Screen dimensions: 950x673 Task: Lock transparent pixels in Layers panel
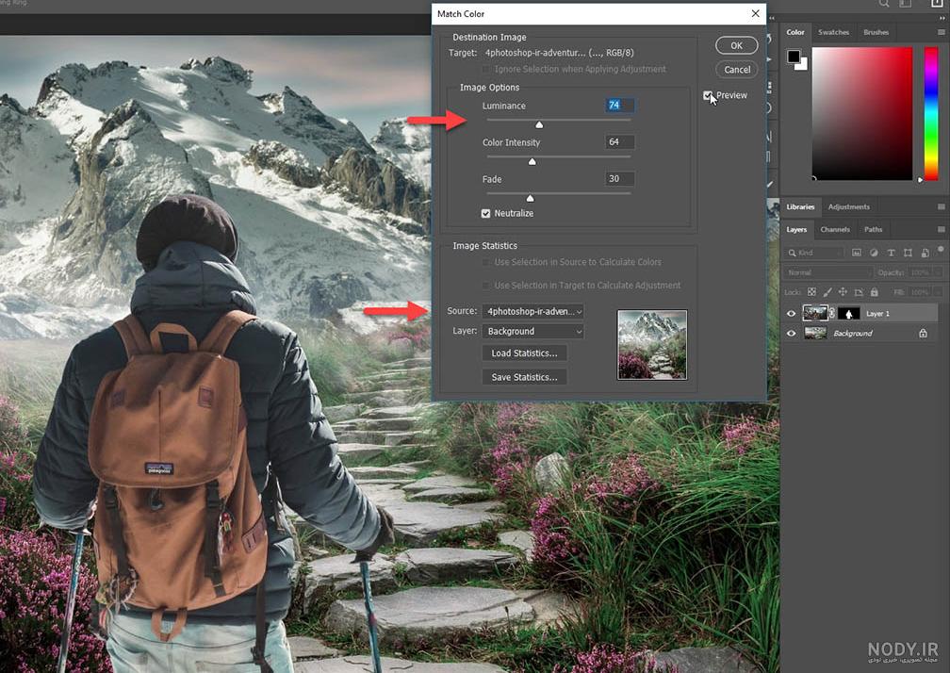coord(811,292)
